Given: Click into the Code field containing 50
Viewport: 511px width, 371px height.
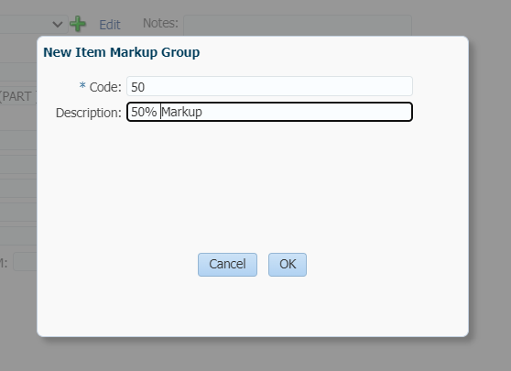Looking at the screenshot, I should point(269,86).
